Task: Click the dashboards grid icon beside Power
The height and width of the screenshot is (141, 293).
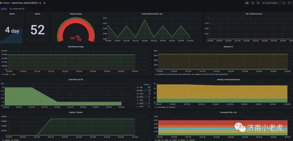Action: [1, 3]
